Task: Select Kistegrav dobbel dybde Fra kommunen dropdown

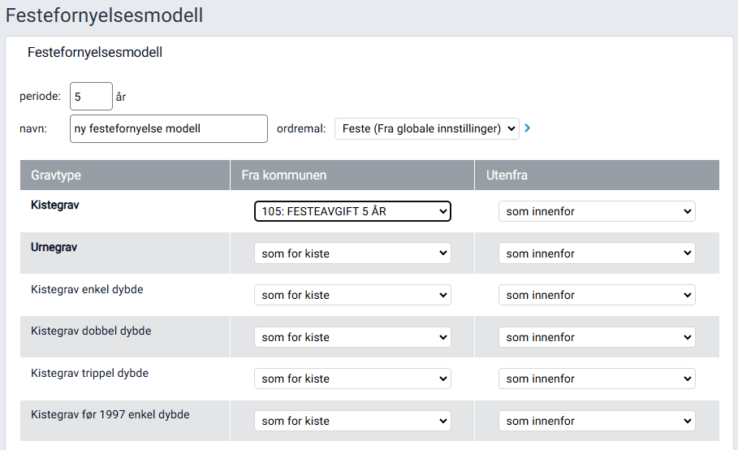Action: (x=352, y=337)
